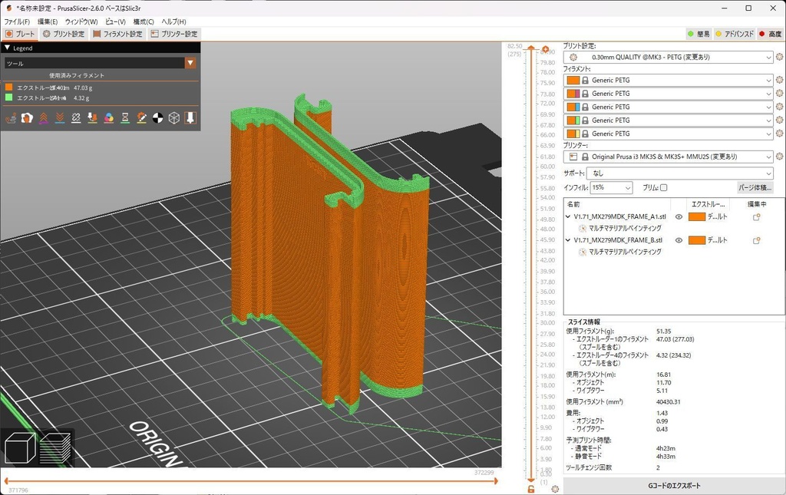The height and width of the screenshot is (495, 786).
Task: Collapse the FRAME_A1.stl tree entry
Action: [x=567, y=216]
